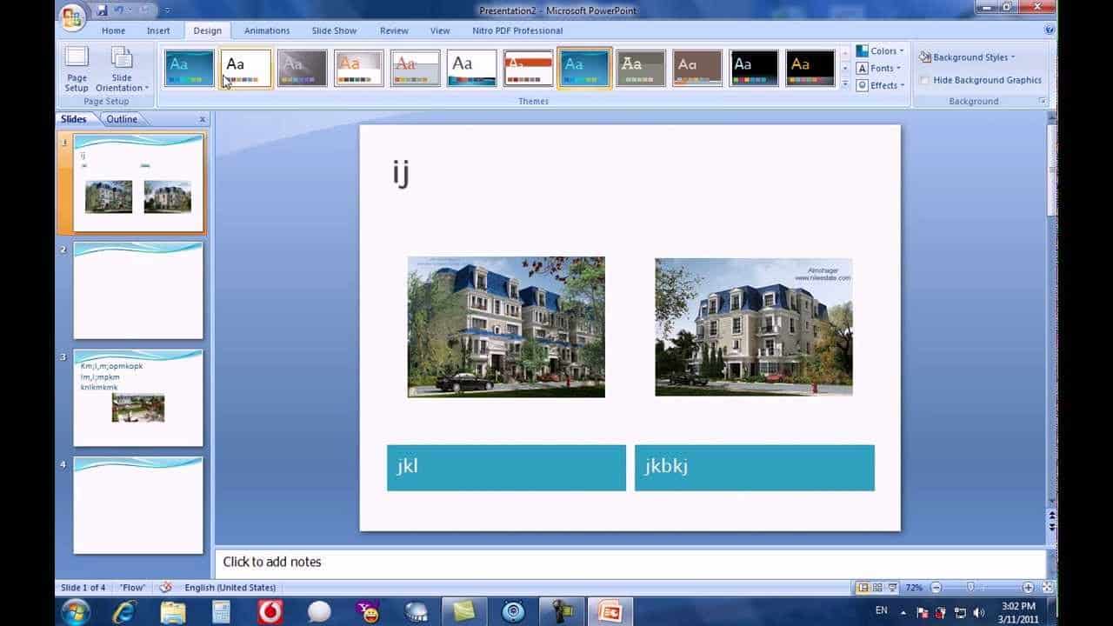The image size is (1113, 626).
Task: Switch to the Animations ribbon tab
Action: tap(267, 30)
